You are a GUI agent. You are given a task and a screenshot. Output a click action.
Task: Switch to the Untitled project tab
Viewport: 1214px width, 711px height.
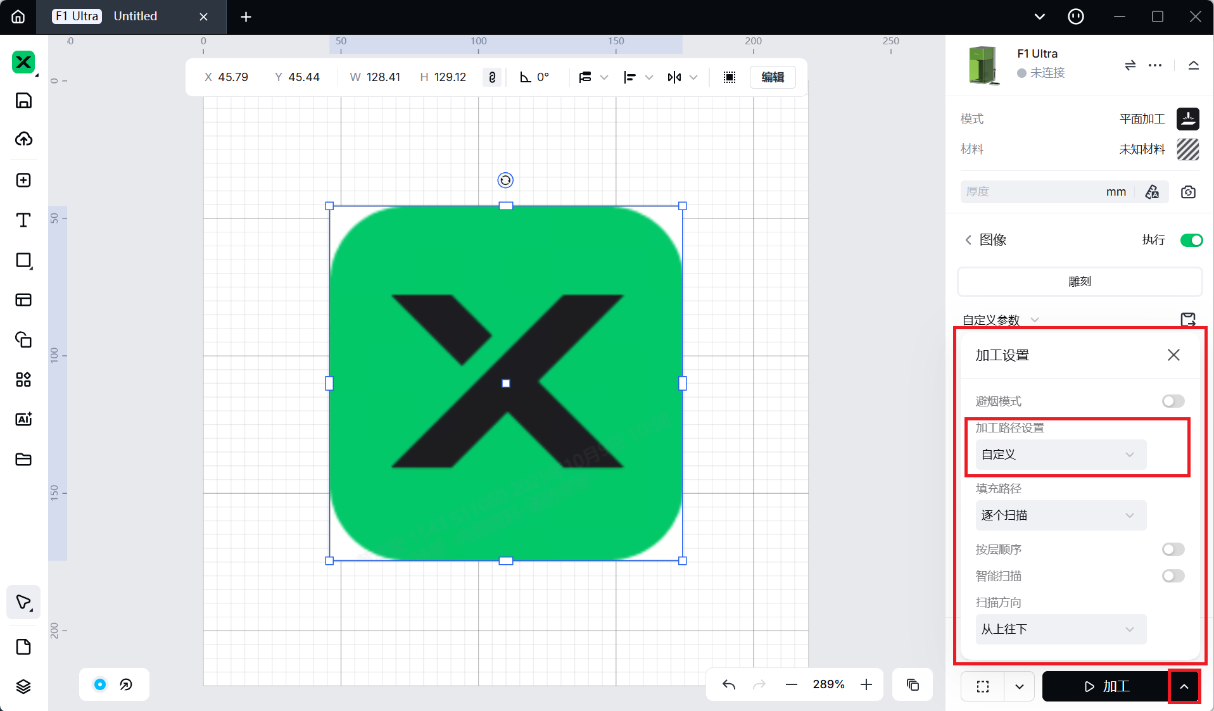click(135, 16)
